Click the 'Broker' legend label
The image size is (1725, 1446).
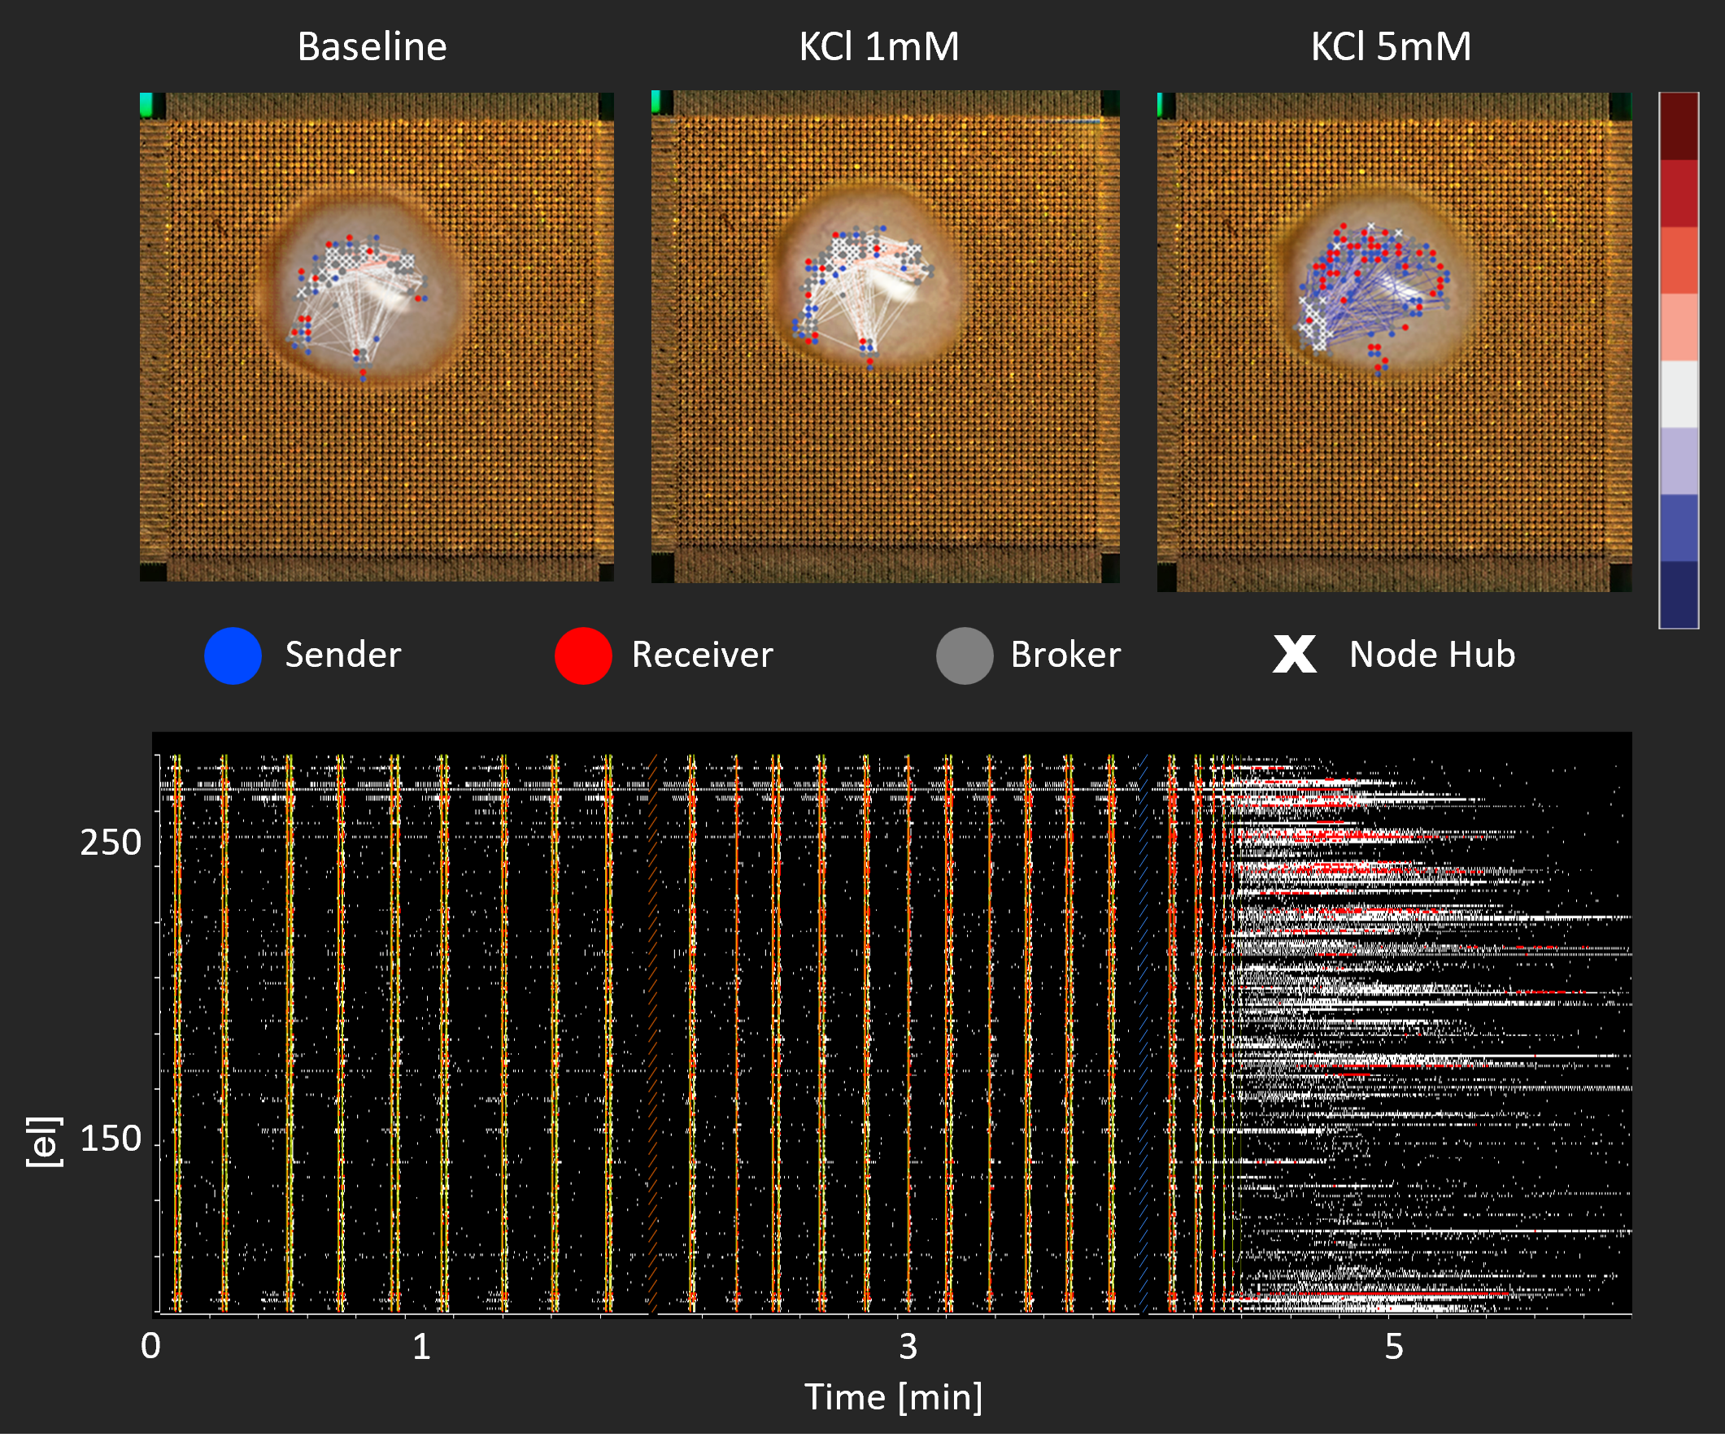point(1065,655)
